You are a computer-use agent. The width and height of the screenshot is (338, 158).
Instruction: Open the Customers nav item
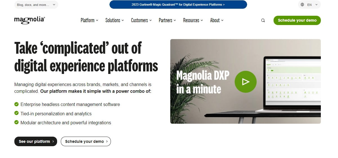[141, 20]
